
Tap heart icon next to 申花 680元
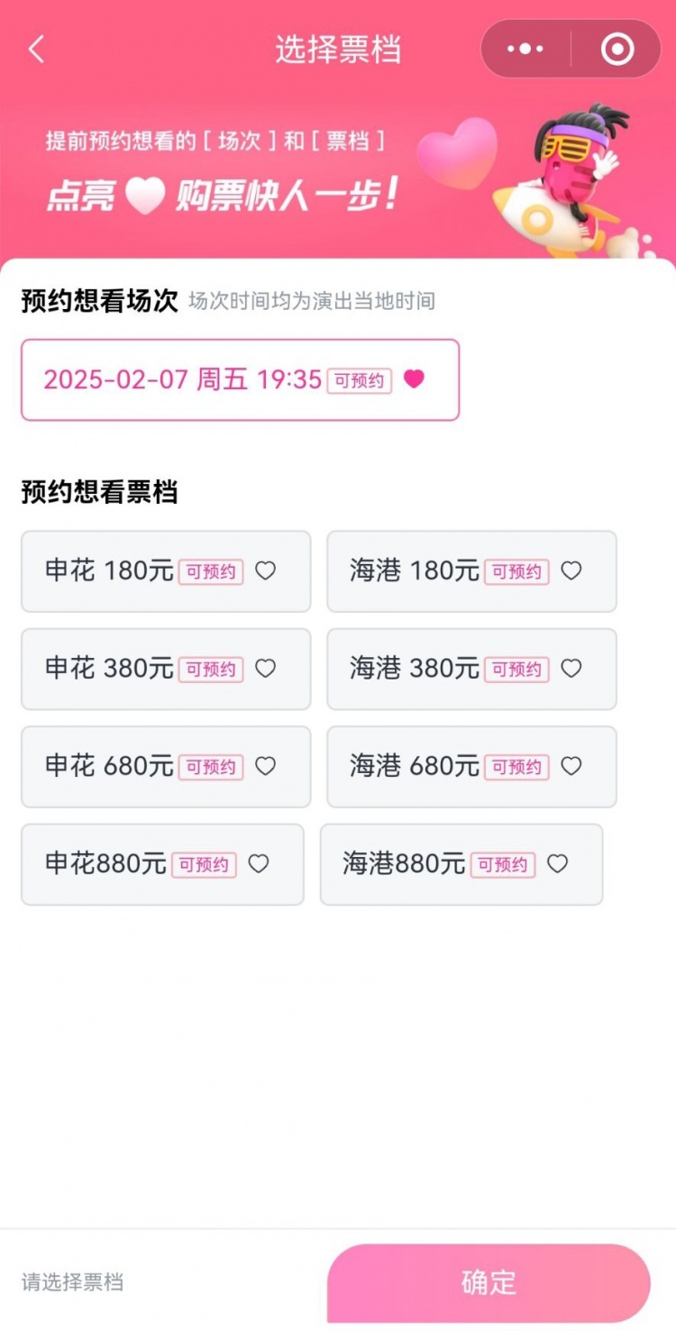(265, 766)
